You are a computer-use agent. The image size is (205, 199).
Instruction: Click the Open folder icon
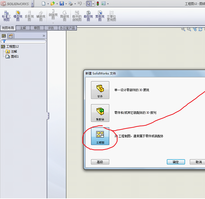point(53,4)
